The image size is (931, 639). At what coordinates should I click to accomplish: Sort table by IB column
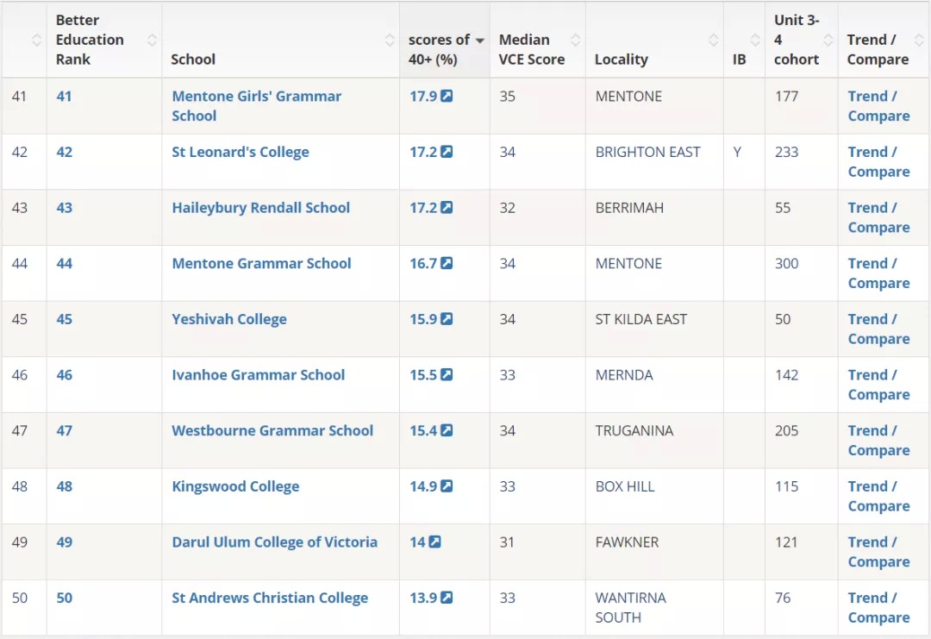click(x=755, y=40)
